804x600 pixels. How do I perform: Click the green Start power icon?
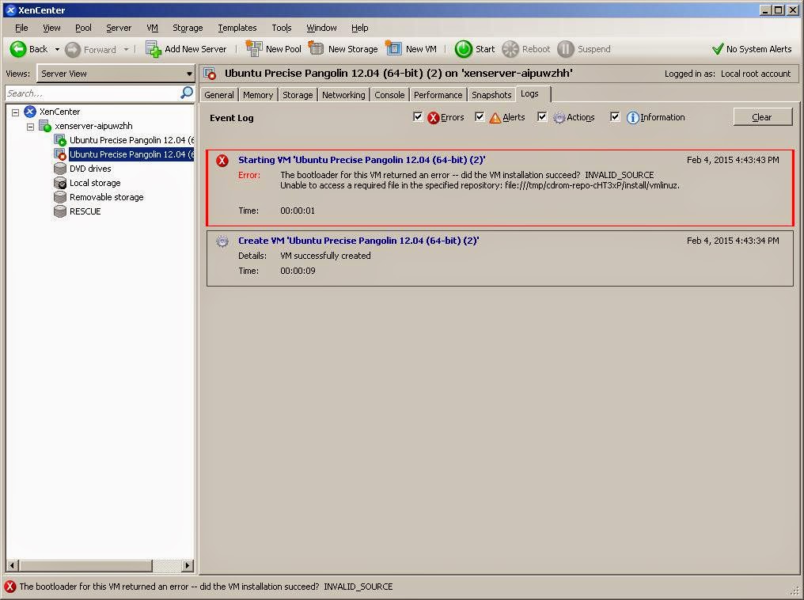pyautogui.click(x=464, y=49)
